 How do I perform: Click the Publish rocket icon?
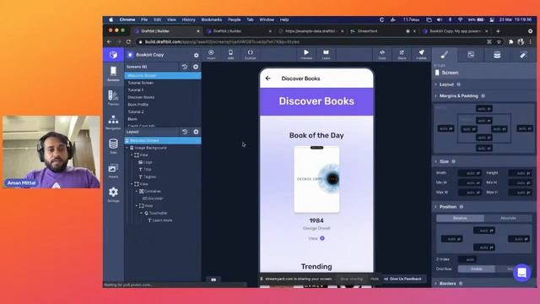421,54
